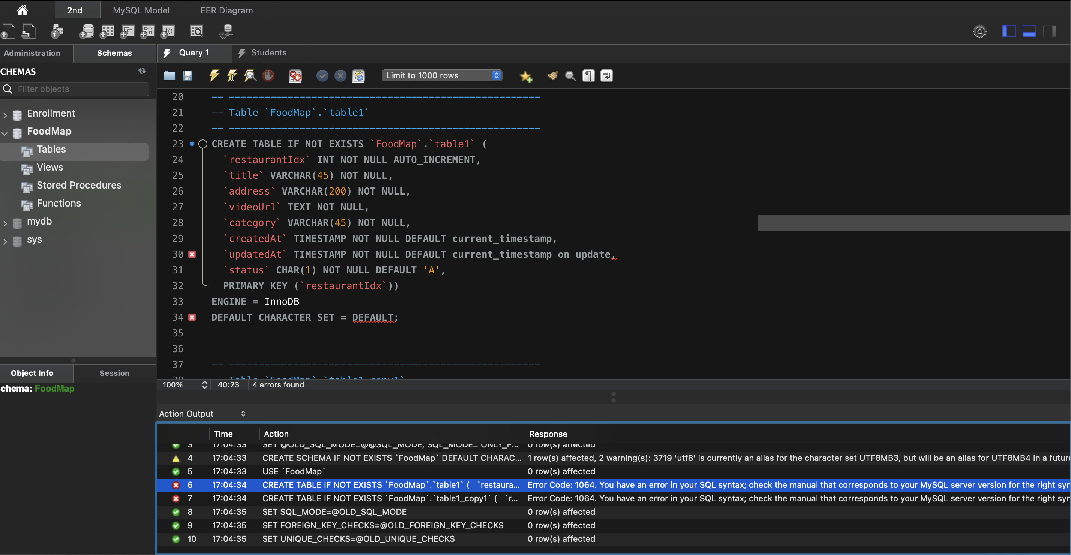The image size is (1071, 555).
Task: Execute the whole SQL script
Action: (214, 76)
